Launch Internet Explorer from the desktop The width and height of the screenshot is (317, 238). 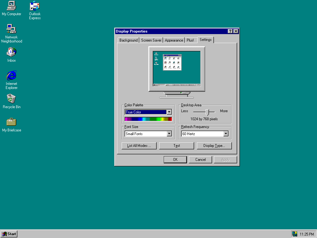[11, 75]
